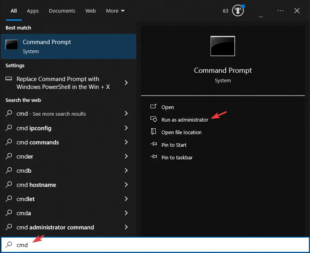Close the search panel with the X
310x253 pixels.
point(297,11)
